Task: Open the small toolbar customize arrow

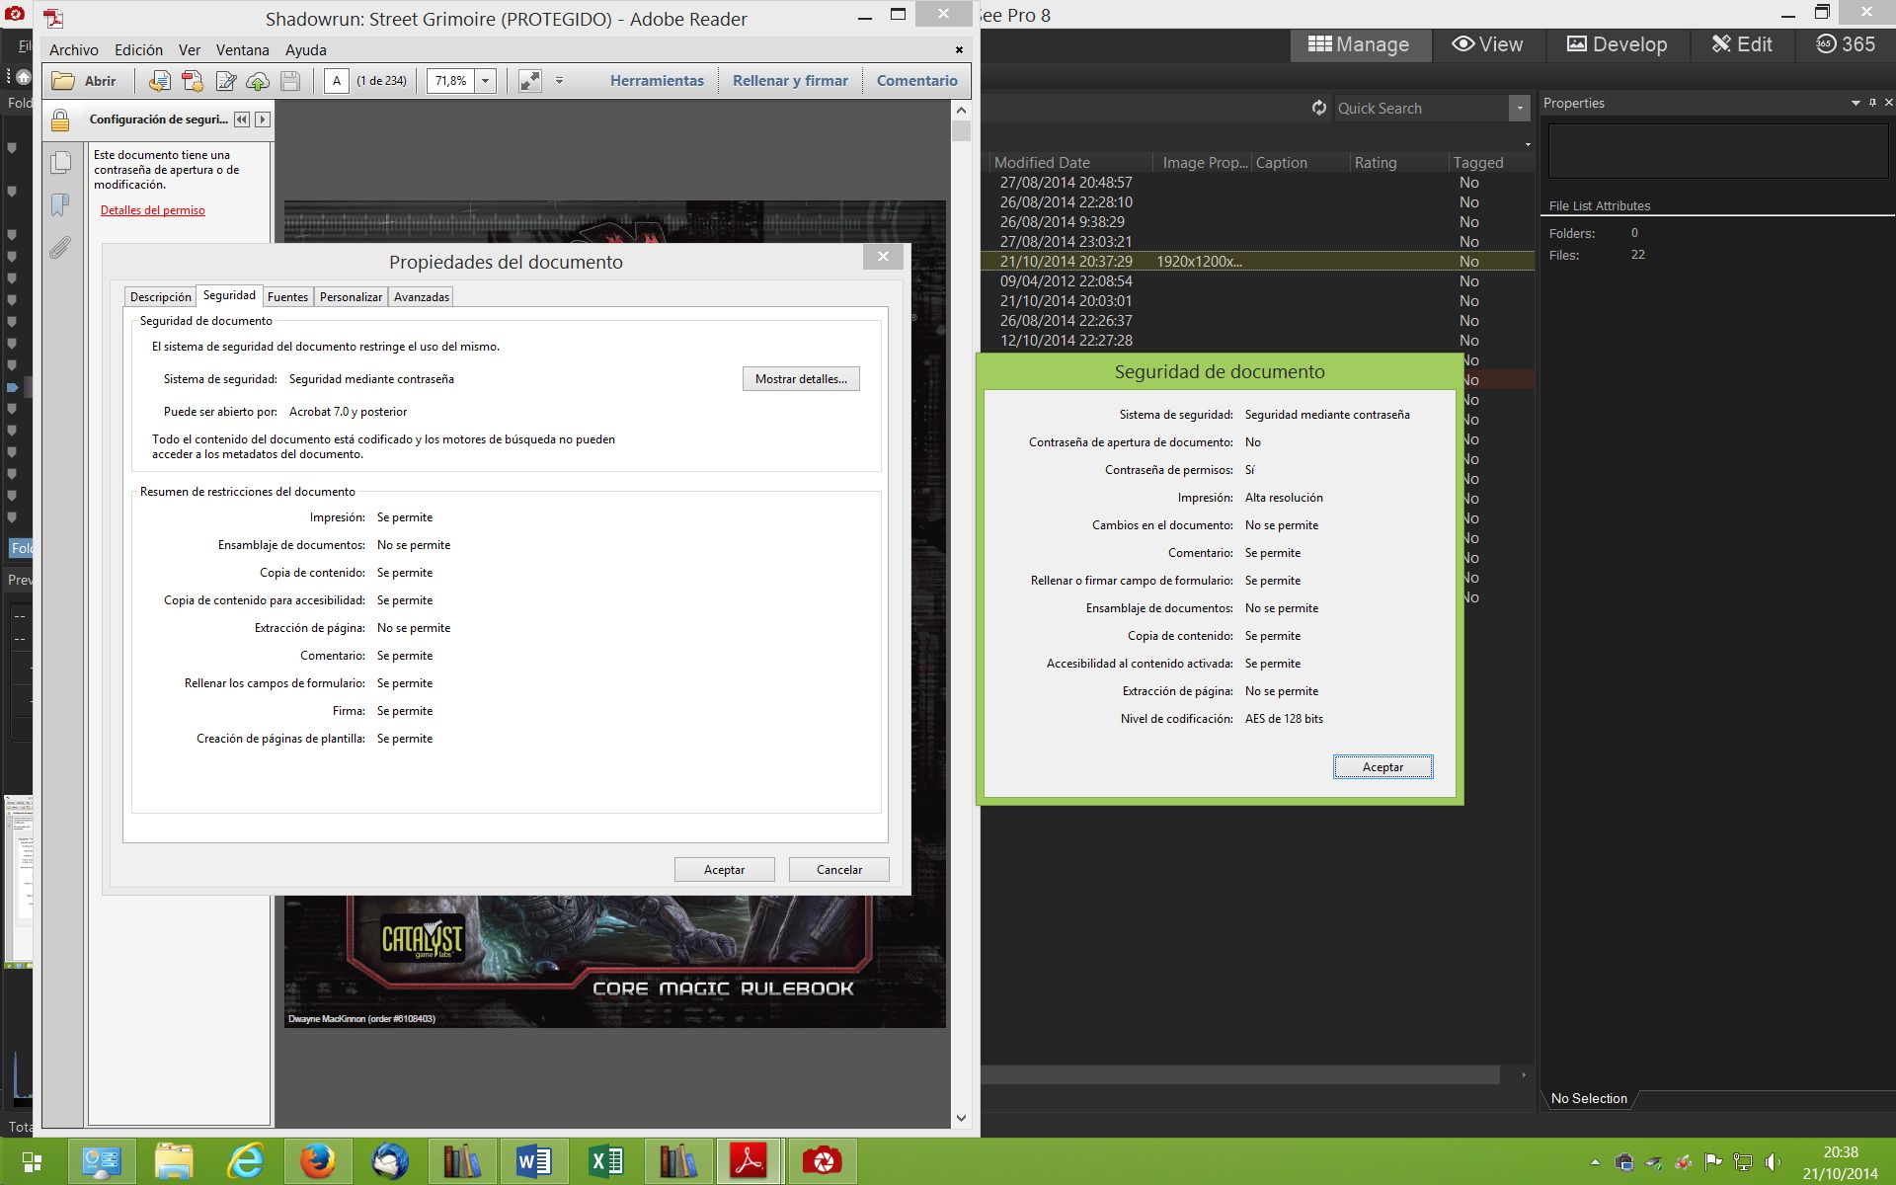Action: coord(559,81)
